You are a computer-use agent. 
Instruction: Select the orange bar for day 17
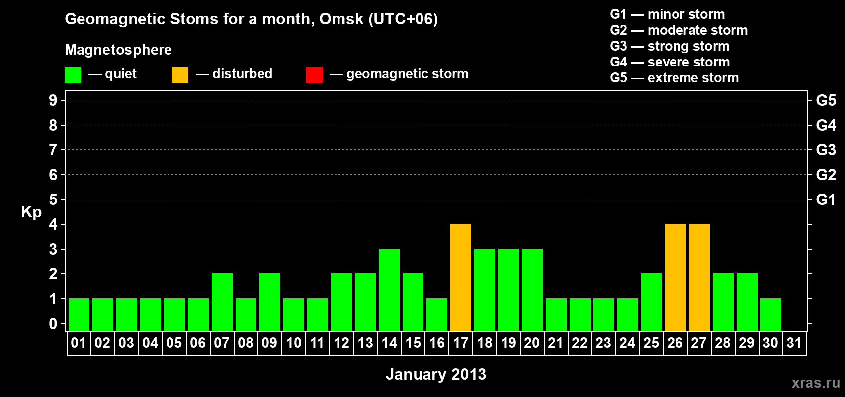coord(461,277)
